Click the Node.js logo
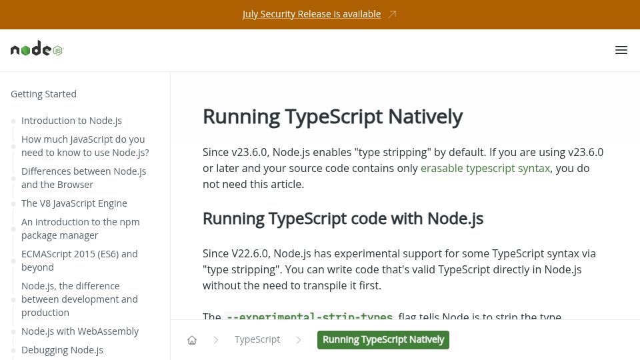Viewport: 640px width, 360px height. [37, 49]
